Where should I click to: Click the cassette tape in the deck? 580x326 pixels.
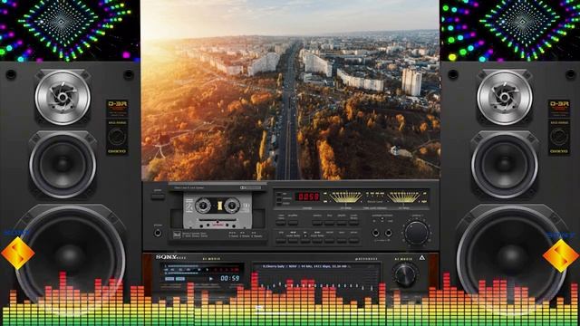click(x=217, y=211)
